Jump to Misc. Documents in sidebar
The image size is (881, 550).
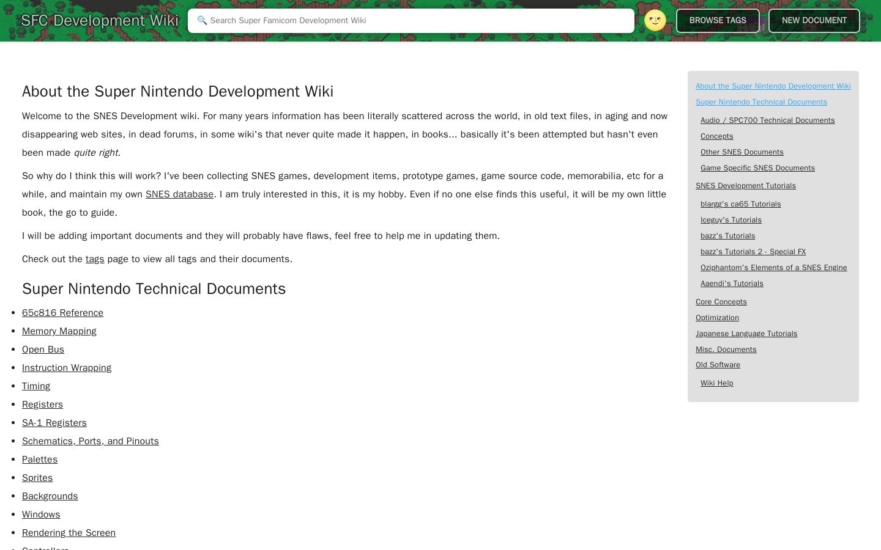[x=726, y=350]
